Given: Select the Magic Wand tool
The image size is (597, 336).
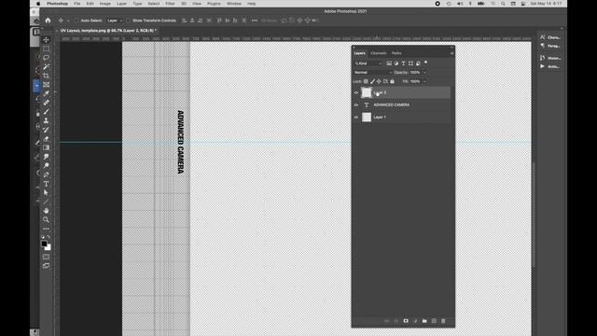Looking at the screenshot, I should coord(46,66).
